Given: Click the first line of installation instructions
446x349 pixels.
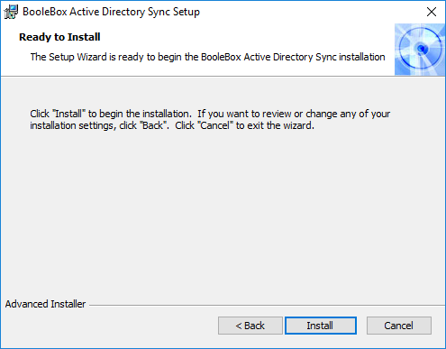Looking at the screenshot, I should (x=210, y=114).
